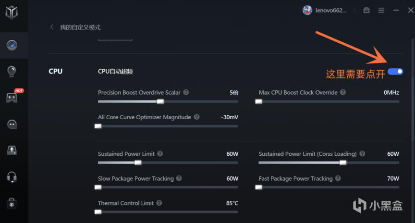This screenshot has width=415, height=223.
Task: Go back from 我的自定义模式 using the arrow
Action: pyautogui.click(x=52, y=27)
